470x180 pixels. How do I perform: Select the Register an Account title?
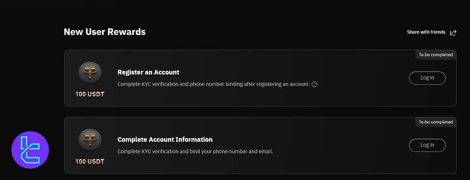click(x=148, y=72)
